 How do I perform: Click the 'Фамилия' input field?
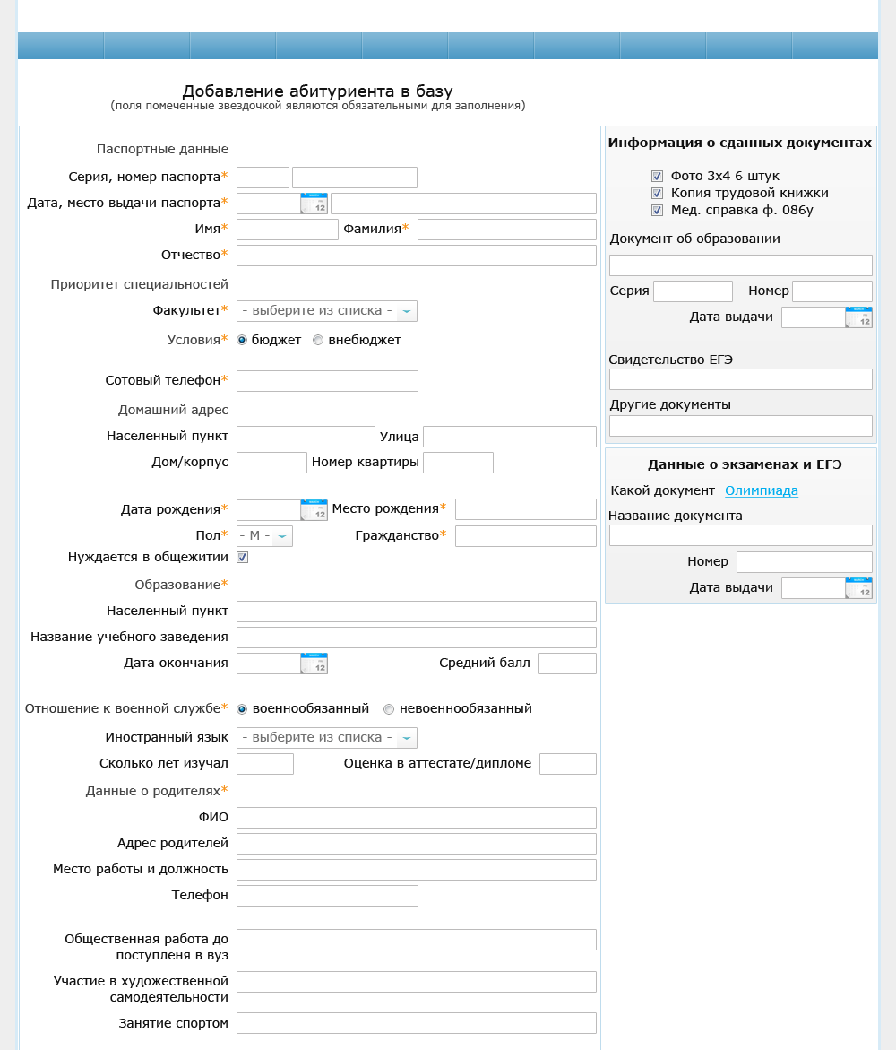[x=506, y=230]
